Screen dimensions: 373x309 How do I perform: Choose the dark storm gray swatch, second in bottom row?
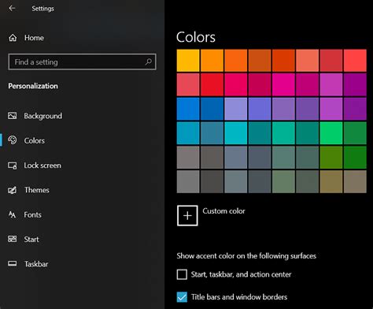click(212, 181)
